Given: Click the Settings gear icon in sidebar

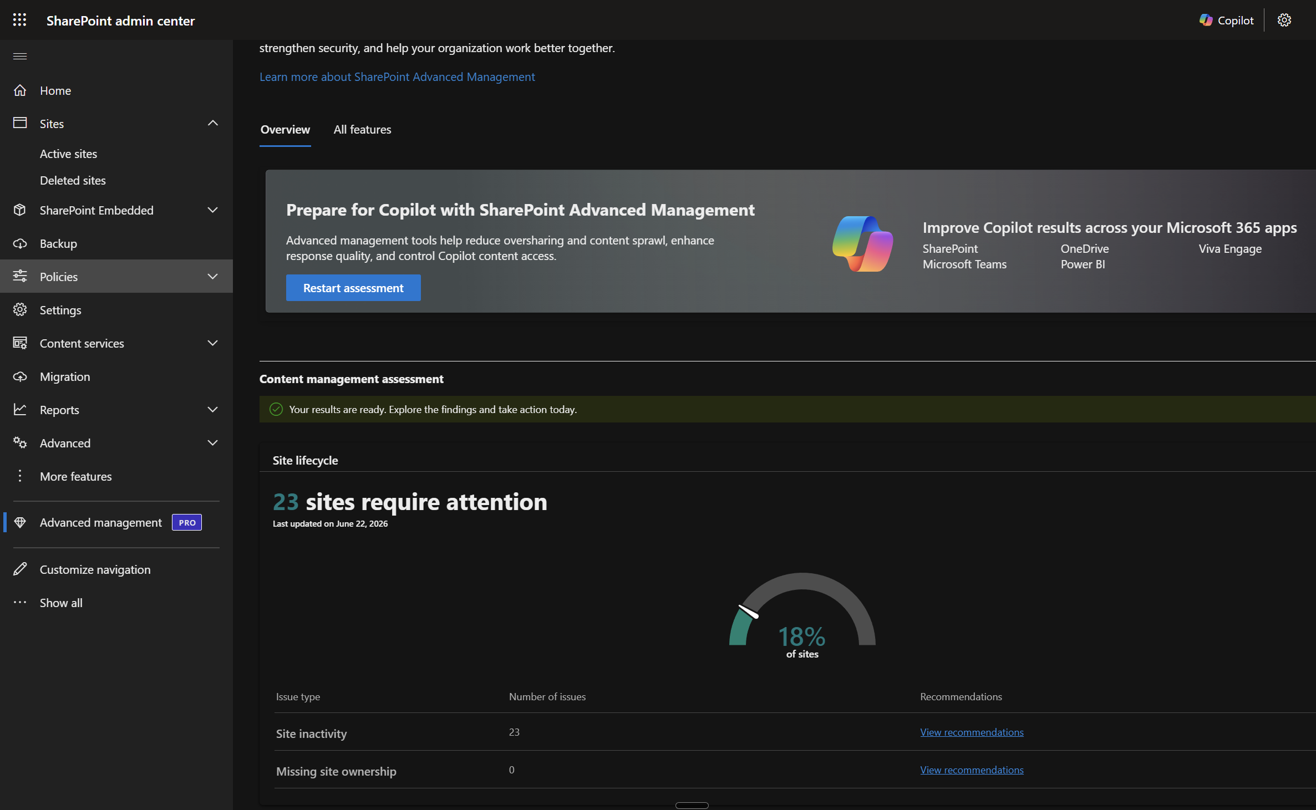Looking at the screenshot, I should click(20, 310).
